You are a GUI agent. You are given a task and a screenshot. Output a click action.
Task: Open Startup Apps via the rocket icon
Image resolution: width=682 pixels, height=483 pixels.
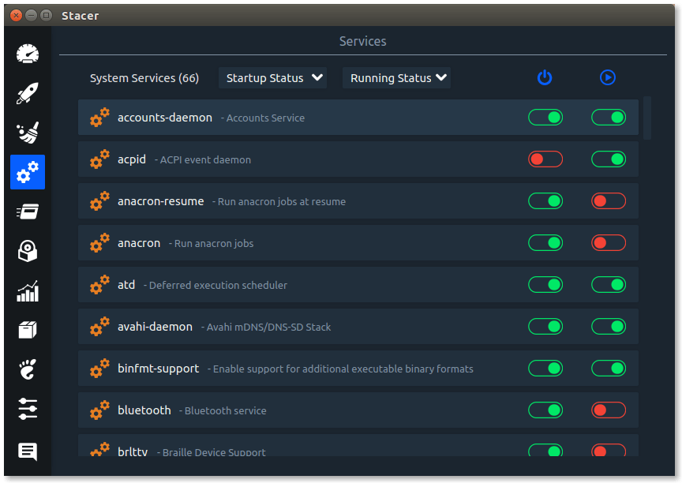(28, 93)
